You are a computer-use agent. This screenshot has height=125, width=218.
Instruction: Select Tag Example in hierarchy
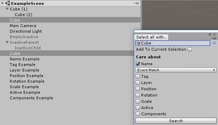(23, 65)
